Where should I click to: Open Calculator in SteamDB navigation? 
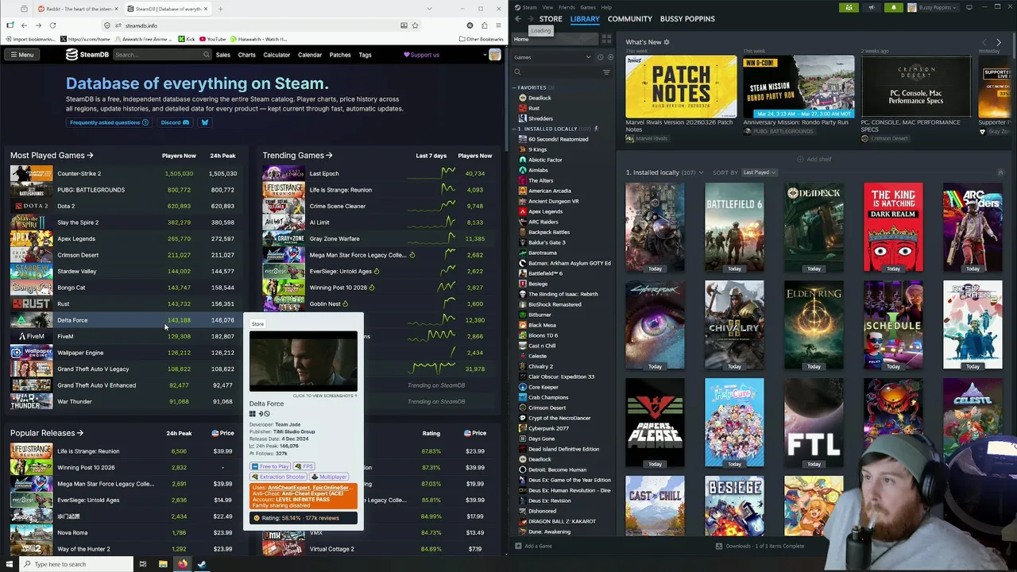(x=276, y=55)
